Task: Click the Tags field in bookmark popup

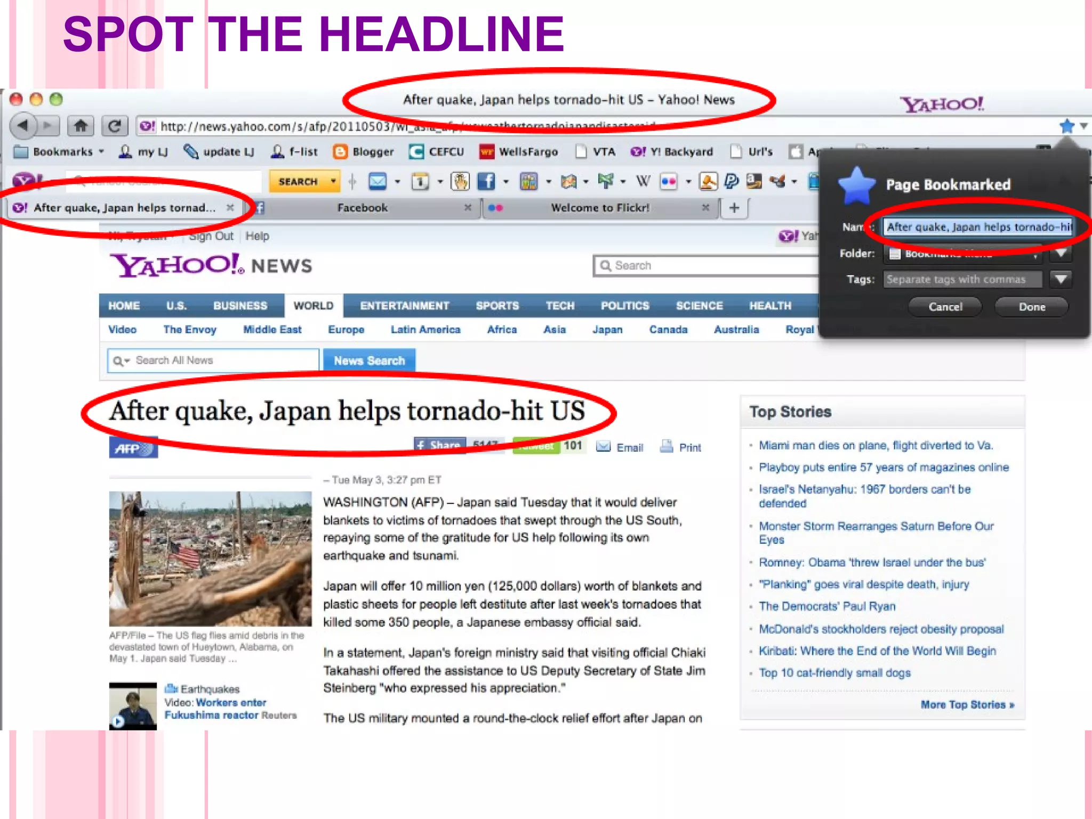Action: [x=962, y=279]
